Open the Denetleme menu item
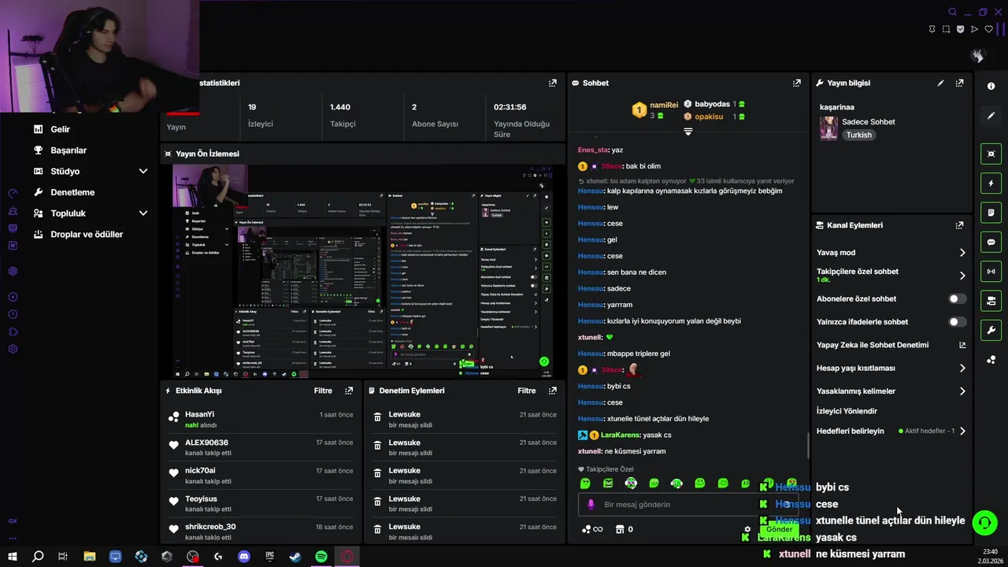Viewport: 1008px width, 567px height. [72, 192]
